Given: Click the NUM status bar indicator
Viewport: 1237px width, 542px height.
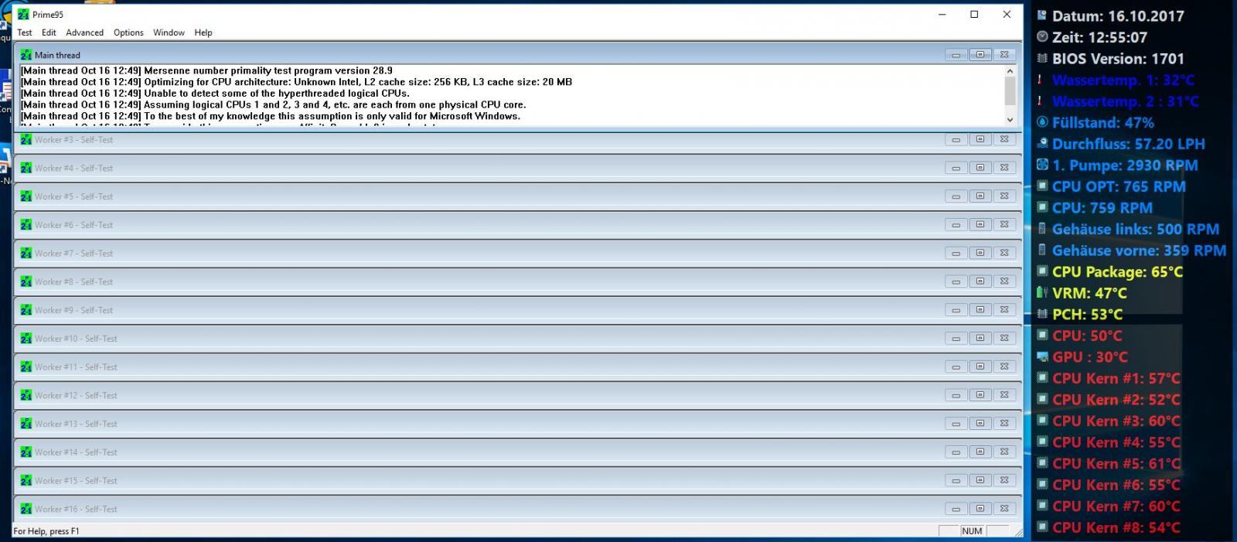Looking at the screenshot, I should (x=972, y=531).
